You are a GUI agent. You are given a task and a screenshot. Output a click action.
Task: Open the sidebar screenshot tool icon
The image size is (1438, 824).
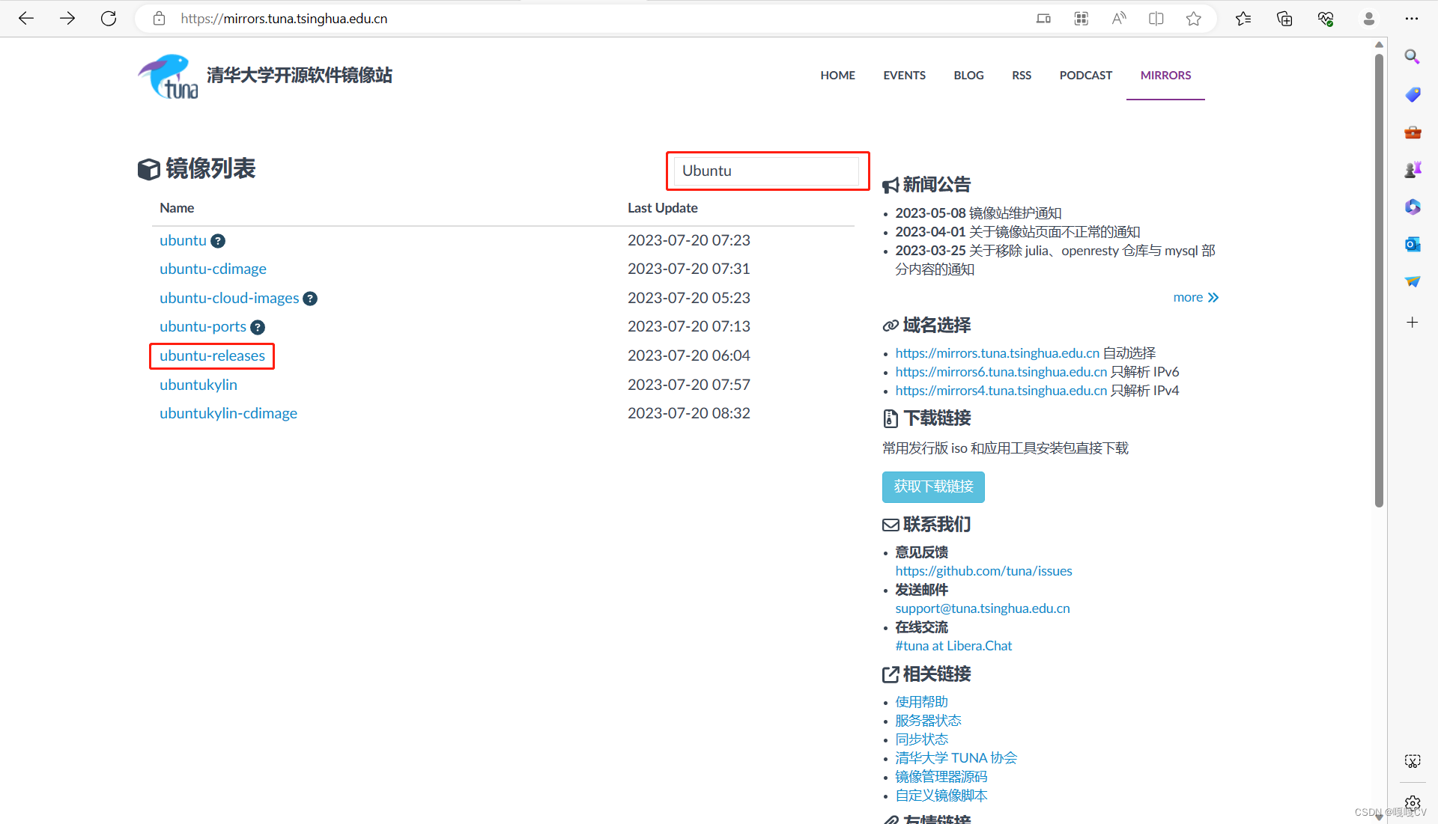[1413, 761]
